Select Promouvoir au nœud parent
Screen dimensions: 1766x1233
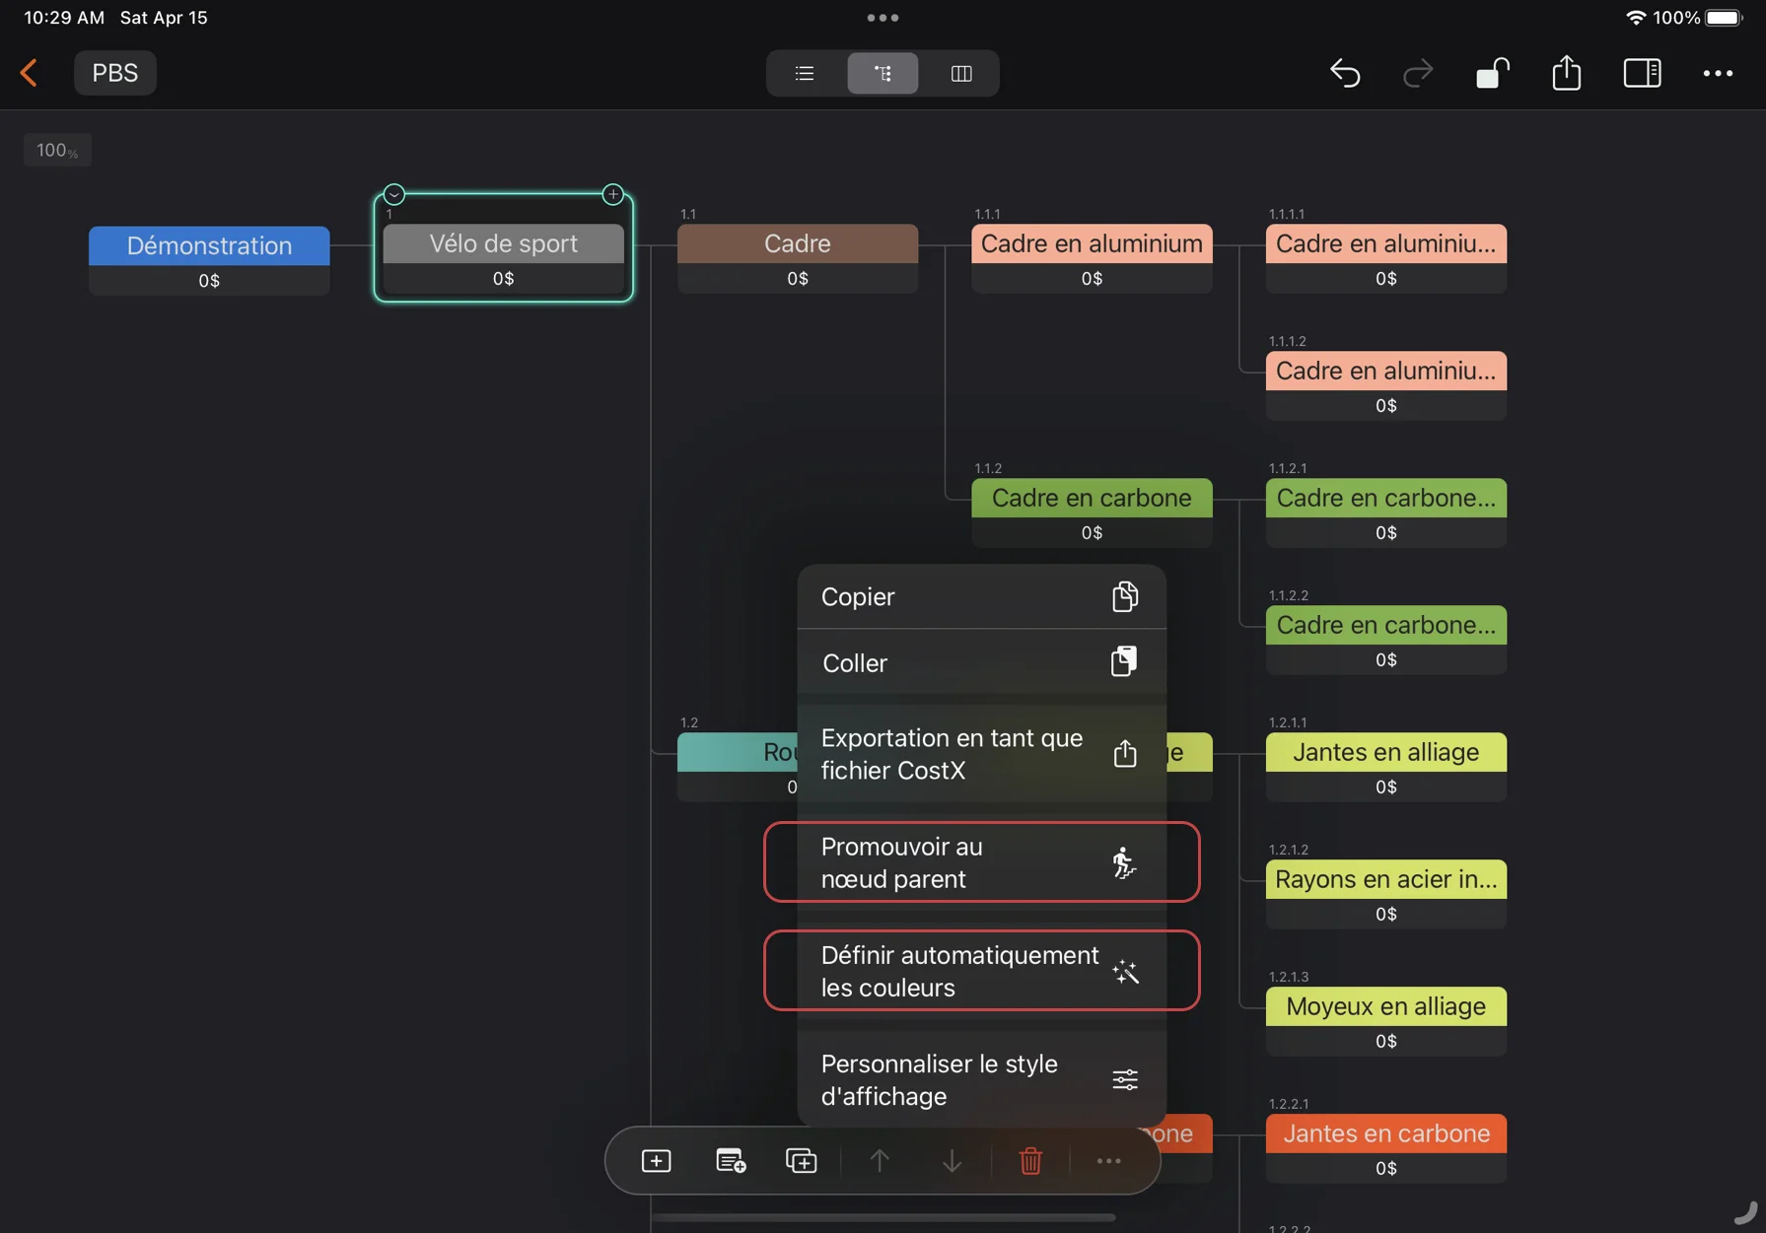[x=980, y=862]
